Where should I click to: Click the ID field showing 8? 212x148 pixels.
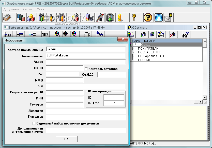114,97
